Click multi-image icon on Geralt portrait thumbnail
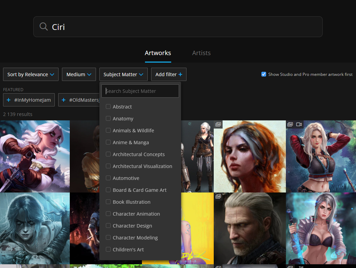This screenshot has width=356, height=268. (x=218, y=196)
